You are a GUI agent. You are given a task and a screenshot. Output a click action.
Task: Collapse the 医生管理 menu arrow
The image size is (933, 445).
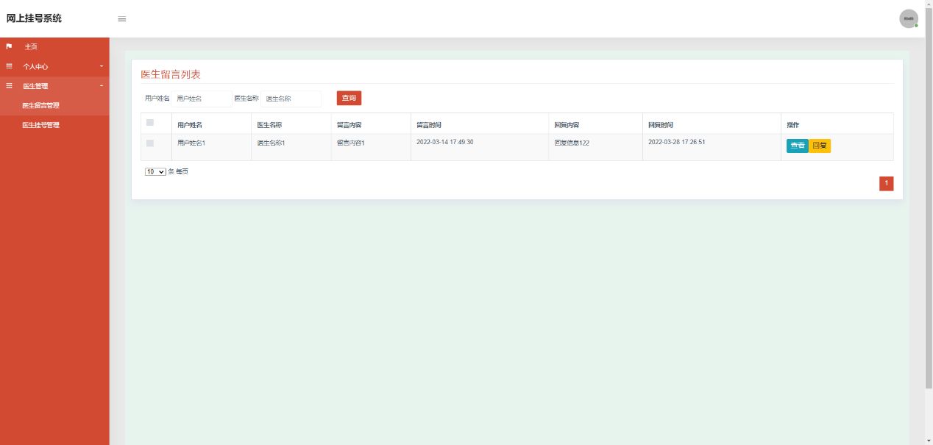coord(102,86)
